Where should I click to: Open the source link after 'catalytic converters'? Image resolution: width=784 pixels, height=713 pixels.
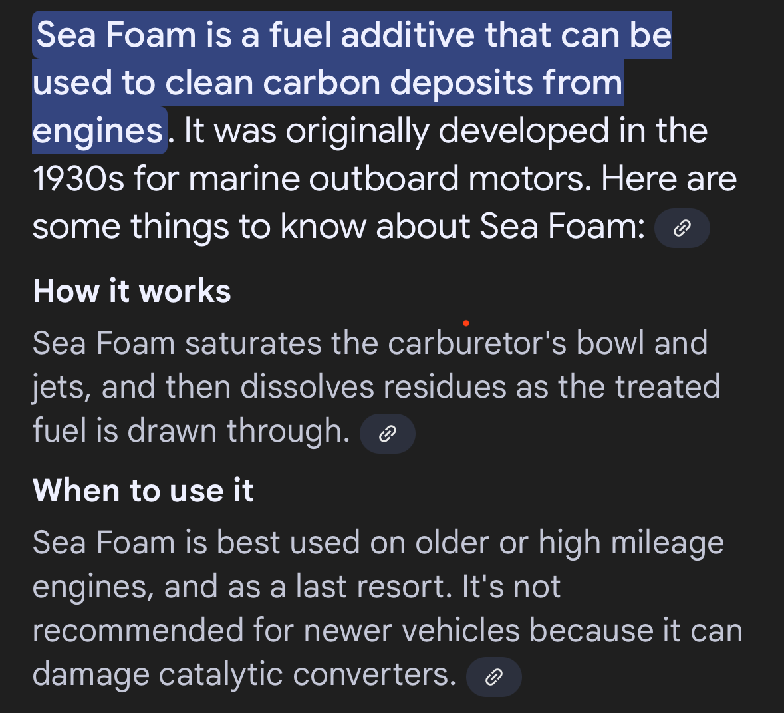coord(493,677)
